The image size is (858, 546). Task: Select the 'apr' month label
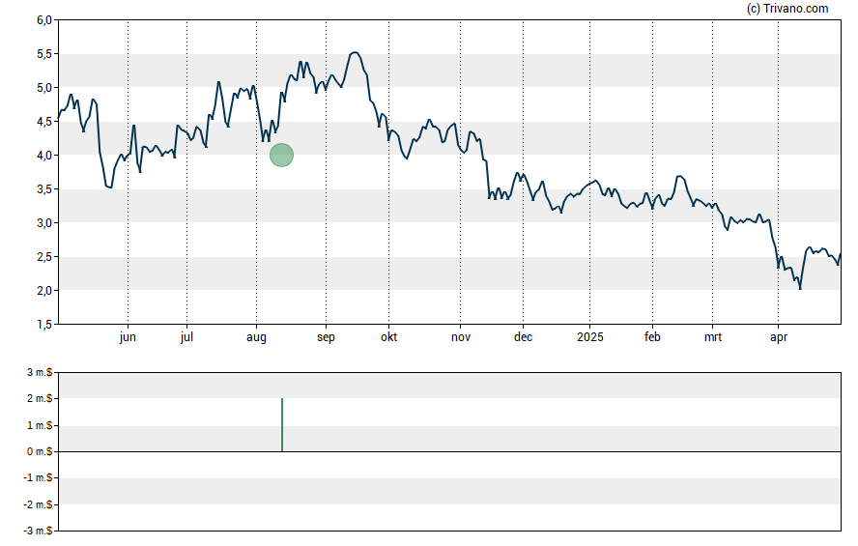coord(779,337)
